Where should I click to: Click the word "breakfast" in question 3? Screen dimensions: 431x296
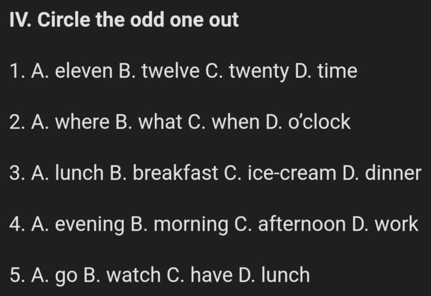coord(176,173)
